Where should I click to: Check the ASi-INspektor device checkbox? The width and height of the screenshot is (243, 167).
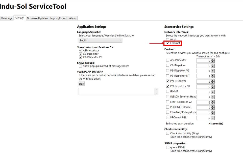pyautogui.click(x=167, y=60)
